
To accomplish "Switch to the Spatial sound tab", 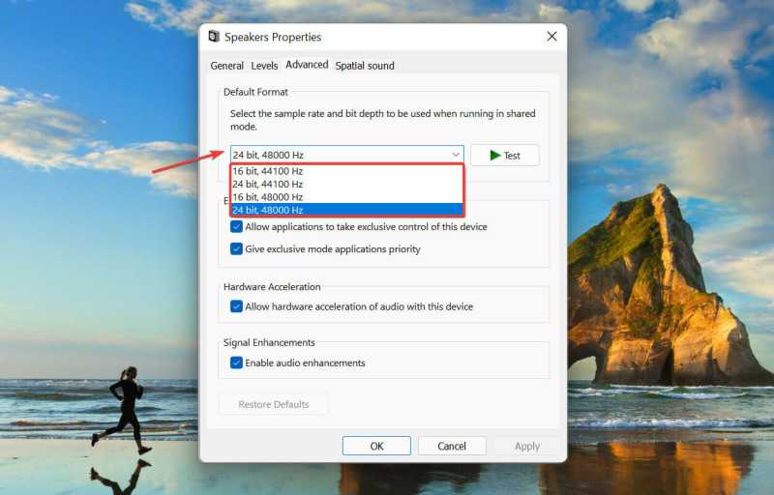I will [365, 66].
